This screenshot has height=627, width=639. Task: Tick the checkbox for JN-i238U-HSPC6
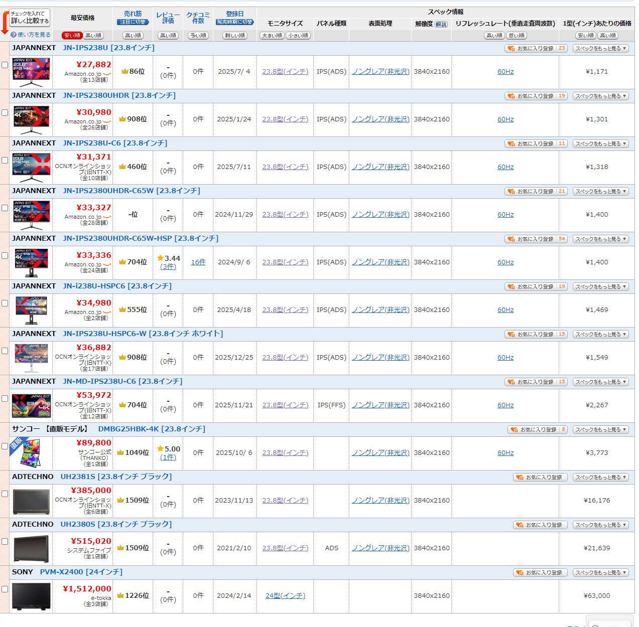(x=5, y=303)
